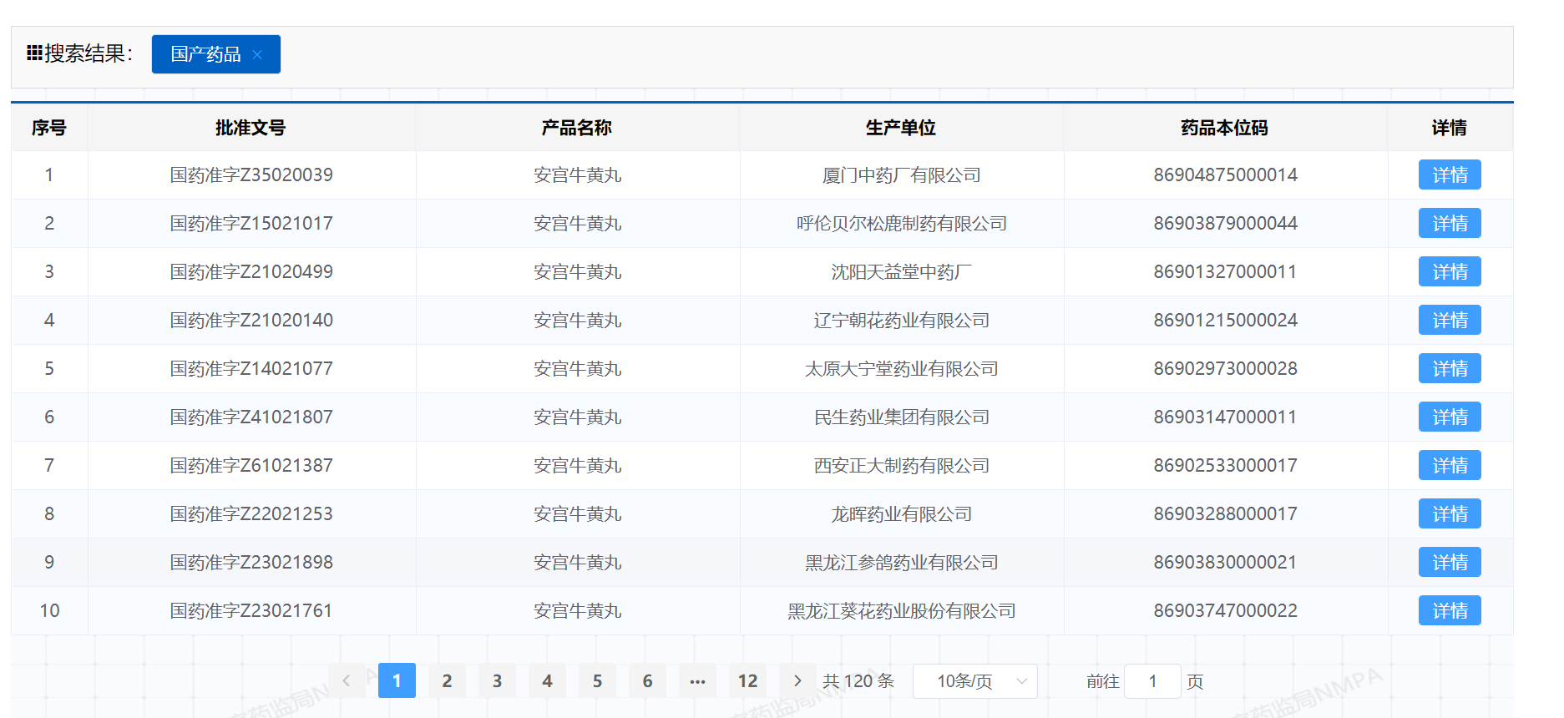Open 详情 for 西安正大制药有限公司
The width and height of the screenshot is (1564, 718).
[x=1450, y=466]
